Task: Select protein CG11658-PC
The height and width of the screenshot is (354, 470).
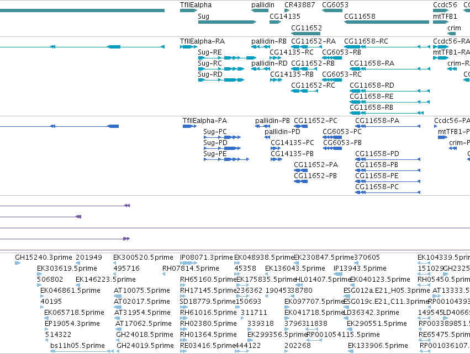Action: coord(377,187)
